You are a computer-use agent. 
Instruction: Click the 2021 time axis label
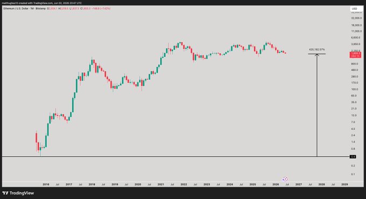(160, 185)
